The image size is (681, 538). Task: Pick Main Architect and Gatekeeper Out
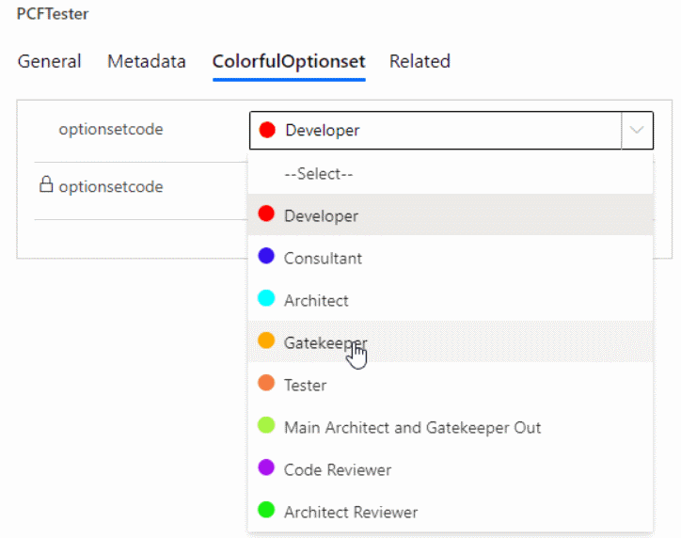click(451, 427)
